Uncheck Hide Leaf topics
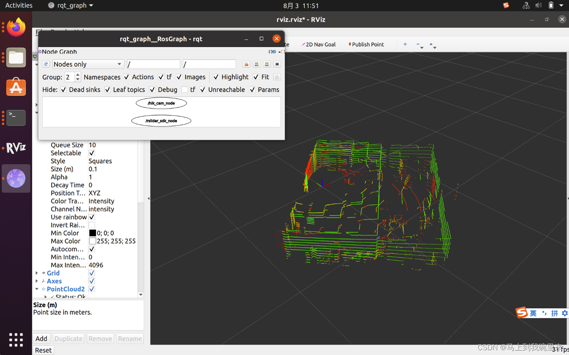569x355 pixels. pyautogui.click(x=108, y=90)
